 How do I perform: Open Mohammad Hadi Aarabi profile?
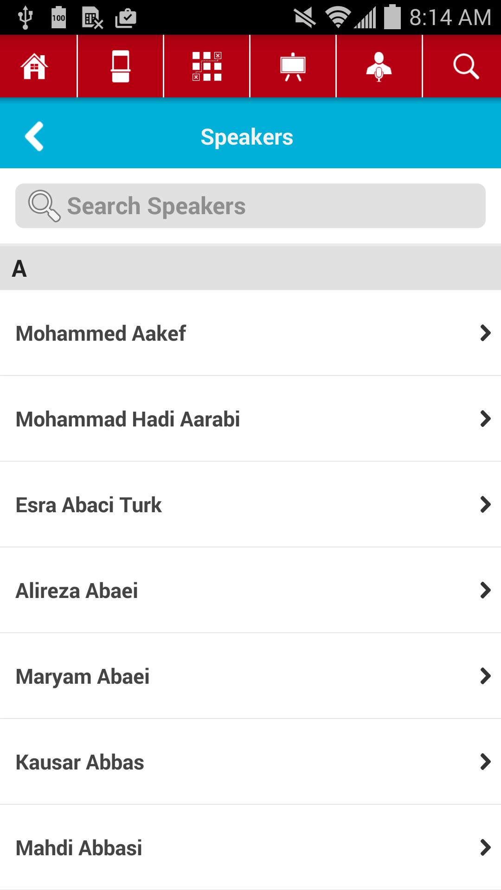(x=128, y=419)
